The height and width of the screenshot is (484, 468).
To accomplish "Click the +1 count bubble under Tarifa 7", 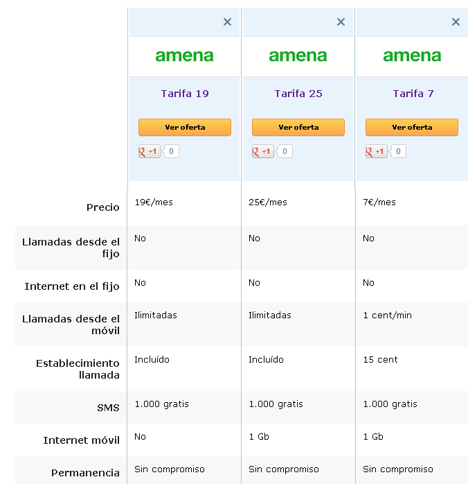I will pos(399,151).
